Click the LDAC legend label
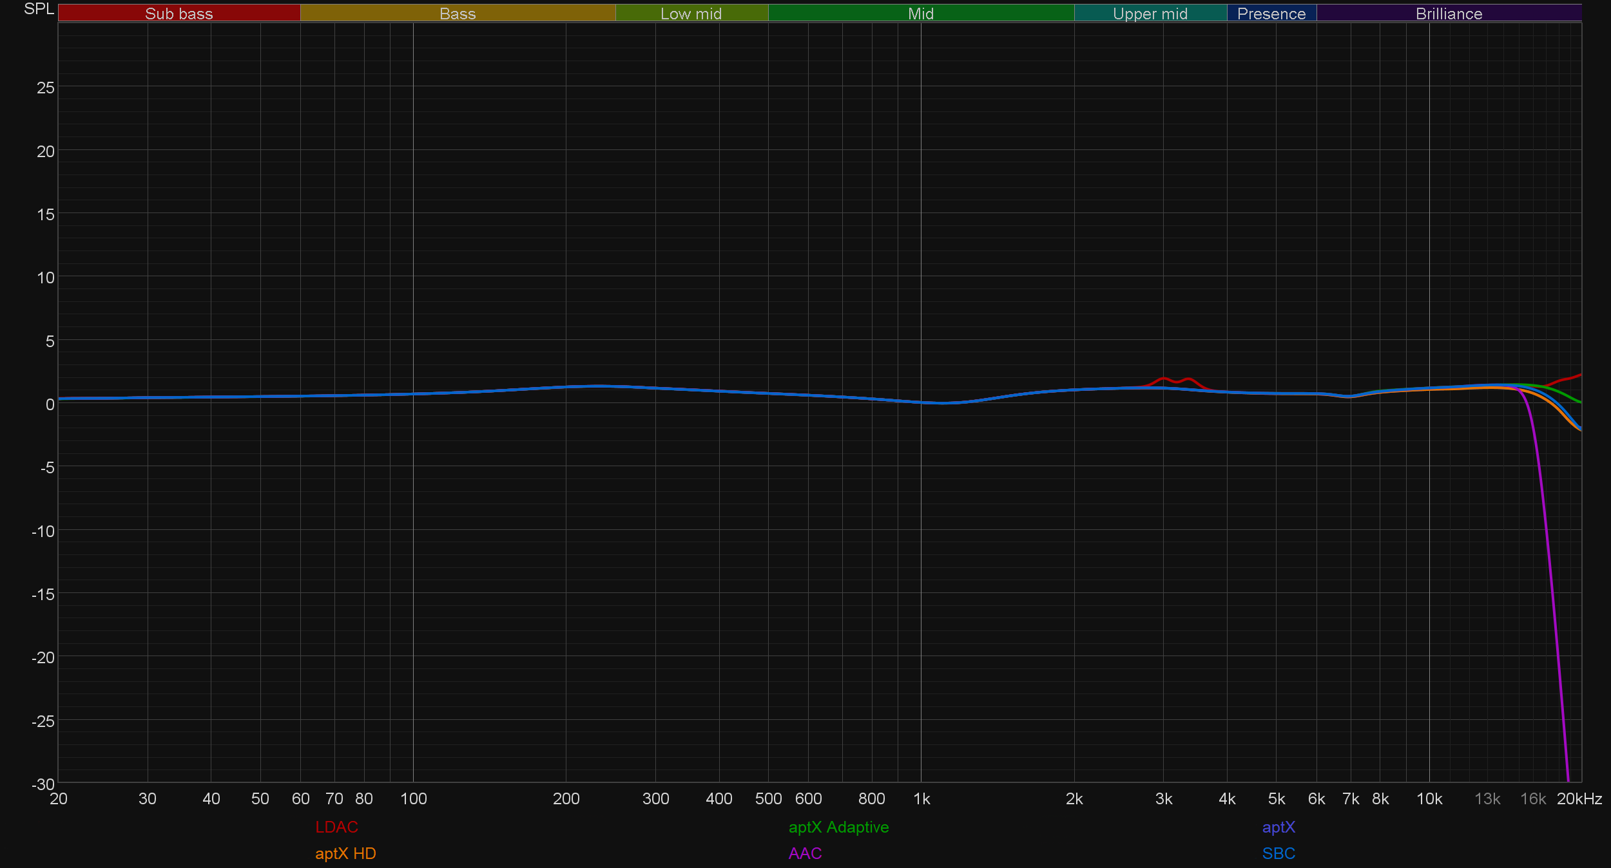 click(336, 827)
